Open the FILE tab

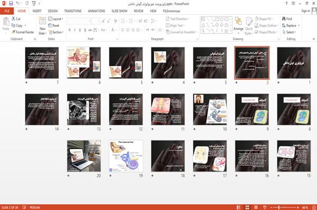(7, 11)
